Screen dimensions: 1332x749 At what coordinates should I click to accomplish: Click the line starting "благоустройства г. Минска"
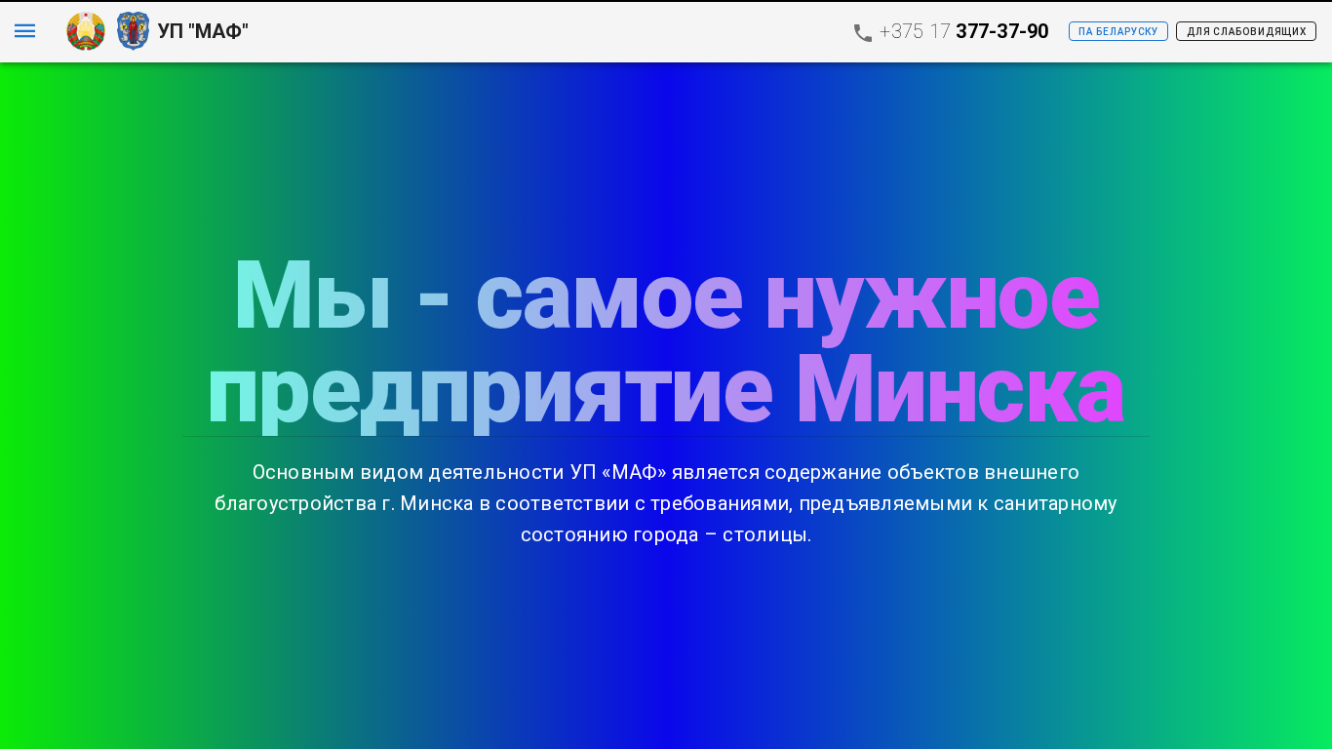pyautogui.click(x=665, y=503)
